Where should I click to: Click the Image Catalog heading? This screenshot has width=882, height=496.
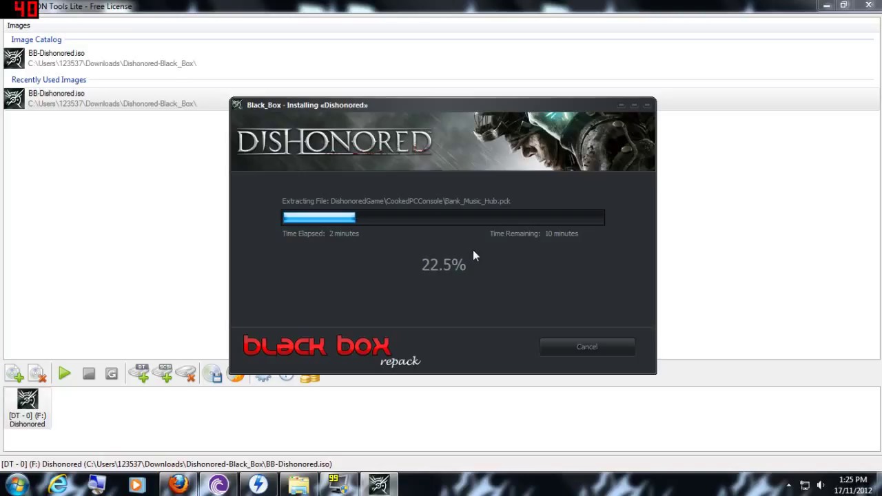coord(36,39)
